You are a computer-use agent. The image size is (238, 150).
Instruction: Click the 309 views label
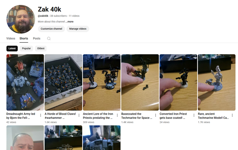[x=89, y=122]
